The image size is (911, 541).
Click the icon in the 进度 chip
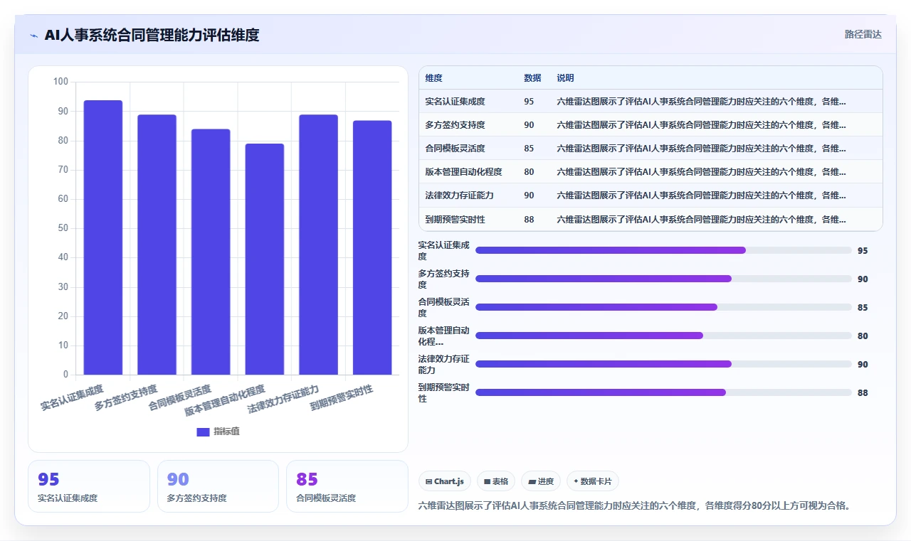(x=532, y=482)
